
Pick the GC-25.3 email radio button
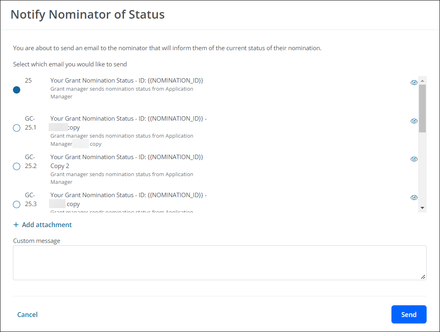17,204
